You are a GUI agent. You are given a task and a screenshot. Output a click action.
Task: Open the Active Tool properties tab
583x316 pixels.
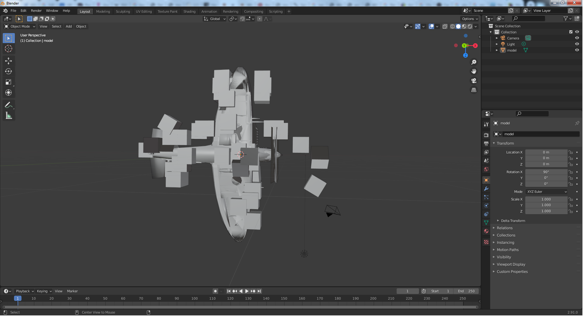[487, 124]
